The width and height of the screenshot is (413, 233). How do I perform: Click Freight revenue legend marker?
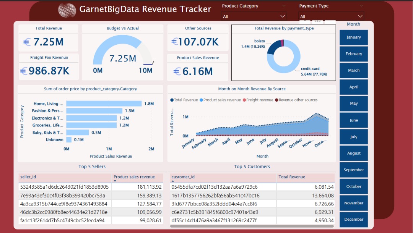click(x=244, y=100)
